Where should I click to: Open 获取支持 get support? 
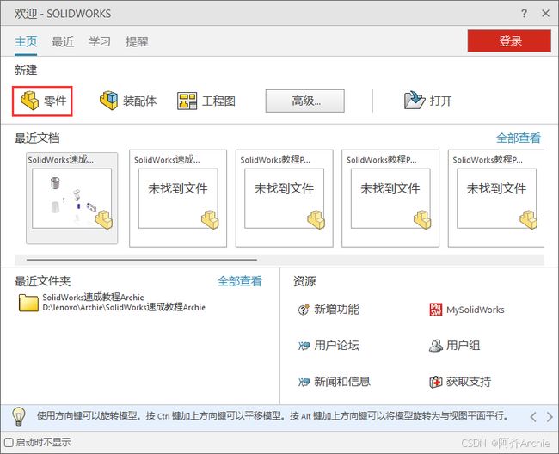tap(460, 382)
